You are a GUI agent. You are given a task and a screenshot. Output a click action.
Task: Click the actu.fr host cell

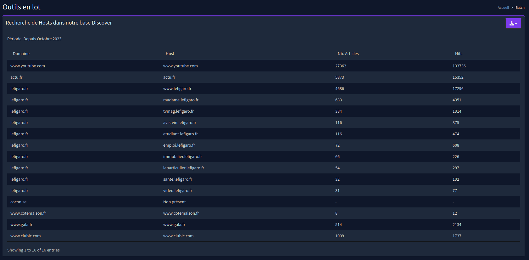169,77
